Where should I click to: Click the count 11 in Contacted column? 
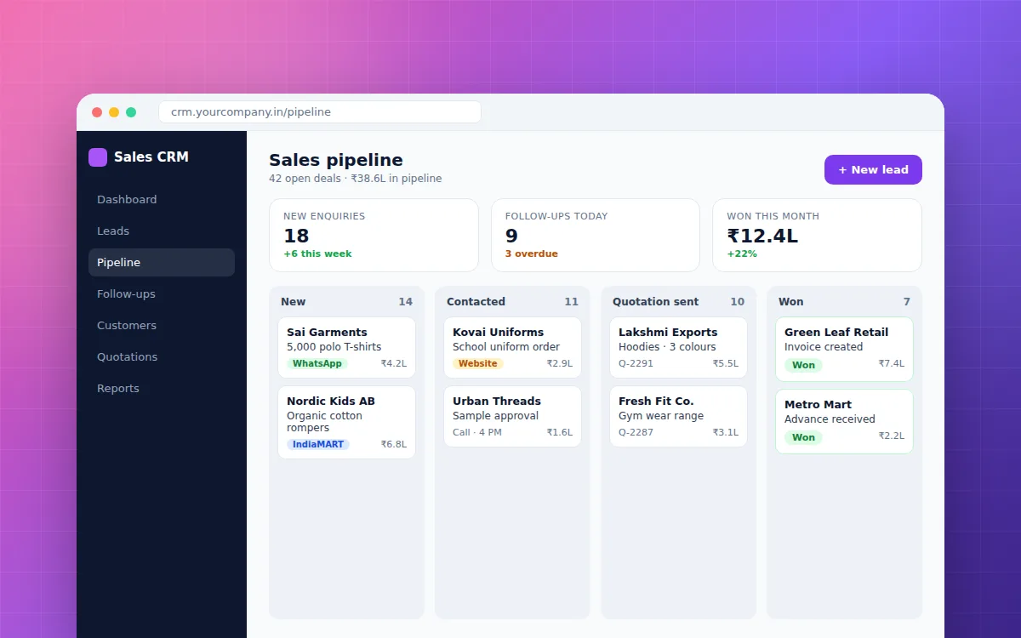571,301
